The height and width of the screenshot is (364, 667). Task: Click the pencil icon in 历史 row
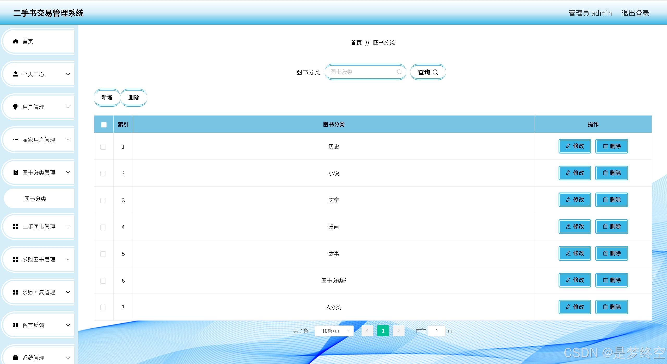(x=568, y=146)
